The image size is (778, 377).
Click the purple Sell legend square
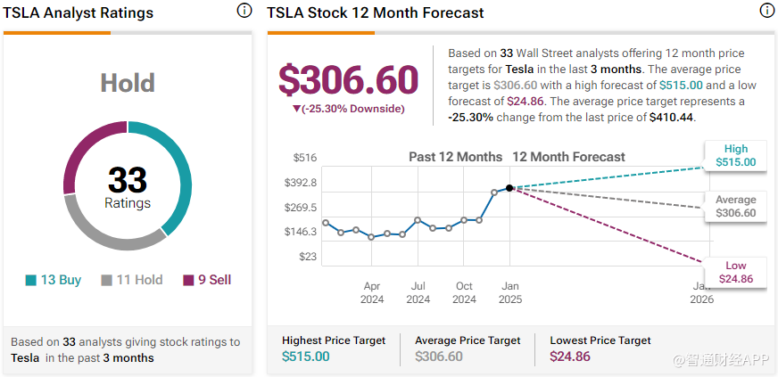point(188,280)
